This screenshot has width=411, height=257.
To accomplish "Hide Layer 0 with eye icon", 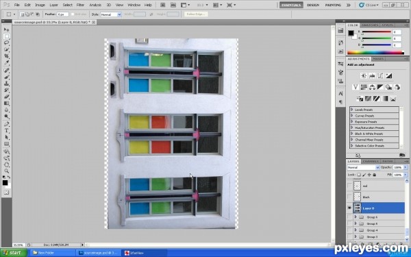I will [349, 208].
